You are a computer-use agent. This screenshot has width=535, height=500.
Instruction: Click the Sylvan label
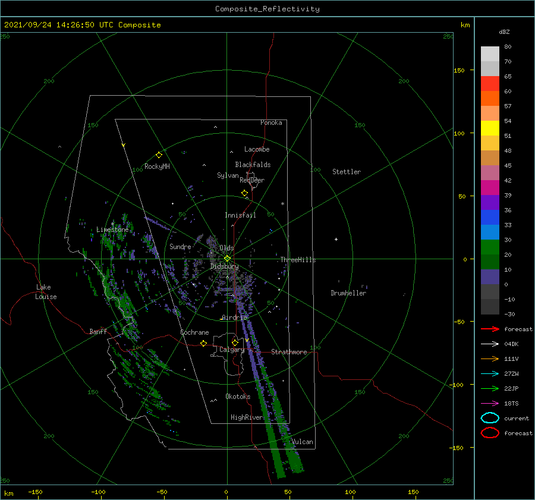228,175
